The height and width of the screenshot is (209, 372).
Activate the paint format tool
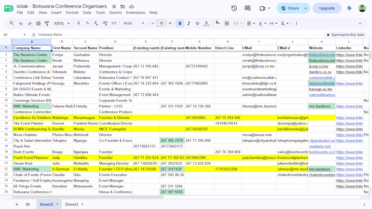pyautogui.click(x=47, y=23)
